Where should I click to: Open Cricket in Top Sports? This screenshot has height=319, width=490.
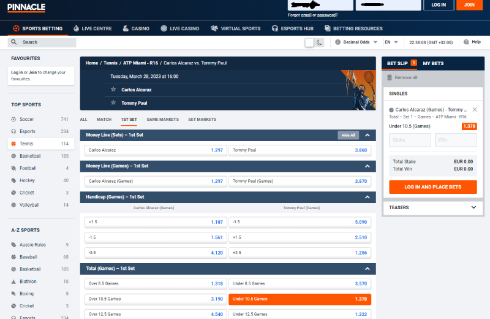tap(40, 193)
